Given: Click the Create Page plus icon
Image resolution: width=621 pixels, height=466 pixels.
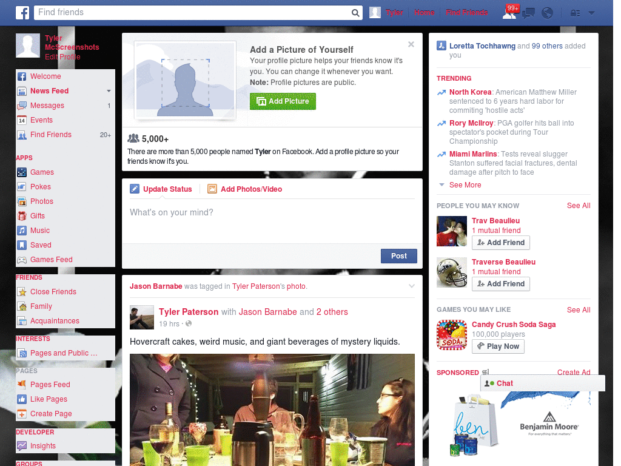Looking at the screenshot, I should pyautogui.click(x=22, y=414).
